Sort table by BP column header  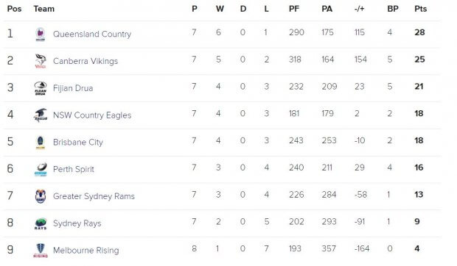(x=393, y=9)
